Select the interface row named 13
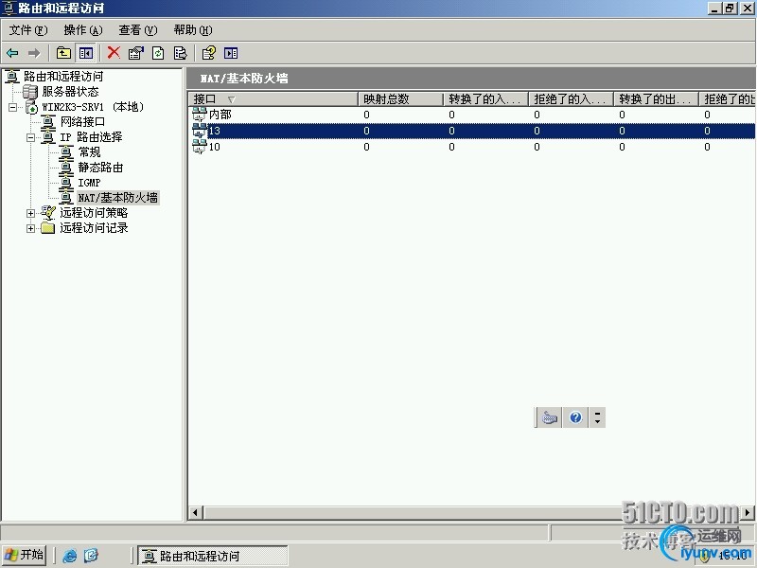The height and width of the screenshot is (568, 757). tap(473, 131)
